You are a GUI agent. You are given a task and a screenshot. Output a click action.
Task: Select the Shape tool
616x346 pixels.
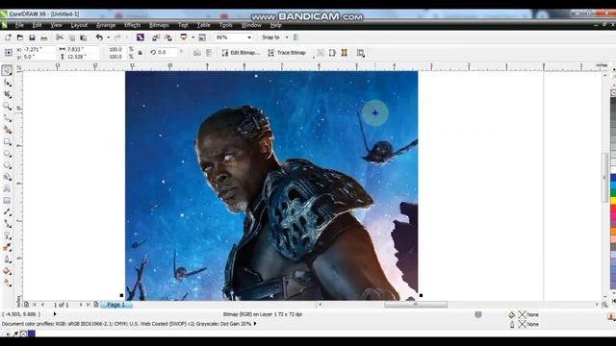coord(7,83)
